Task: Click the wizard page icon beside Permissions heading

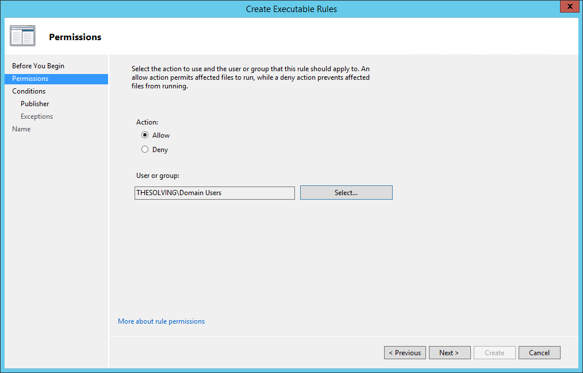Action: (22, 36)
